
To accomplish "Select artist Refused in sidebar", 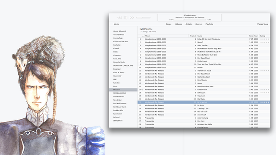I will (x=116, y=117).
